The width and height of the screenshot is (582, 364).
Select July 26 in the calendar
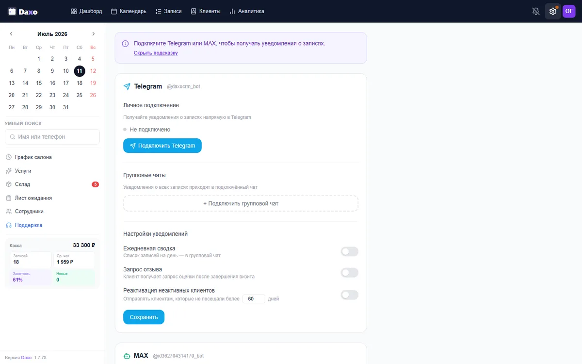pos(93,95)
